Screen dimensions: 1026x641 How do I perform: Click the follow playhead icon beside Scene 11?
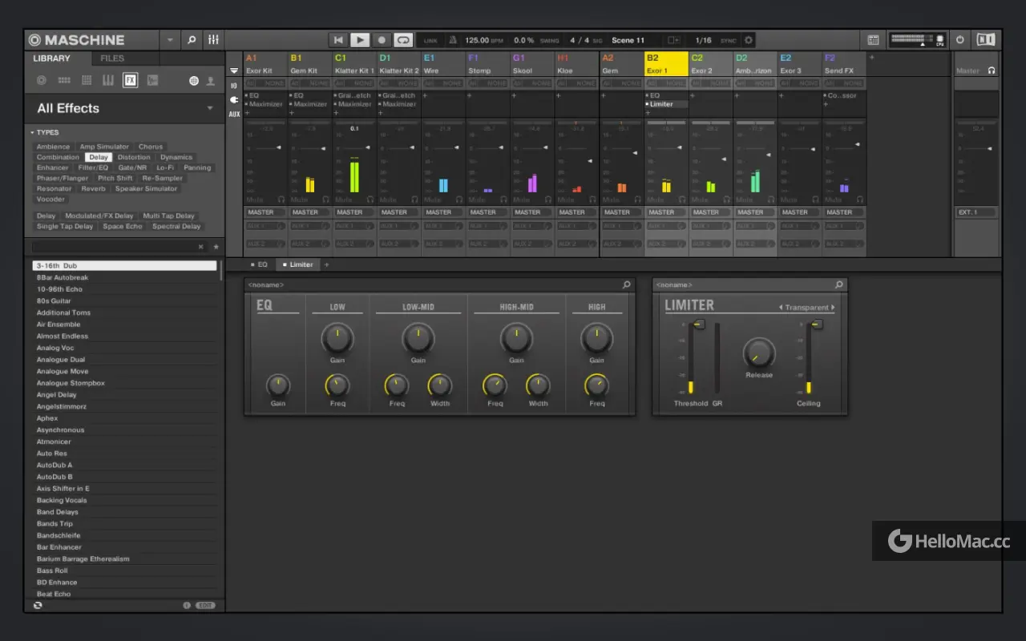coord(673,40)
